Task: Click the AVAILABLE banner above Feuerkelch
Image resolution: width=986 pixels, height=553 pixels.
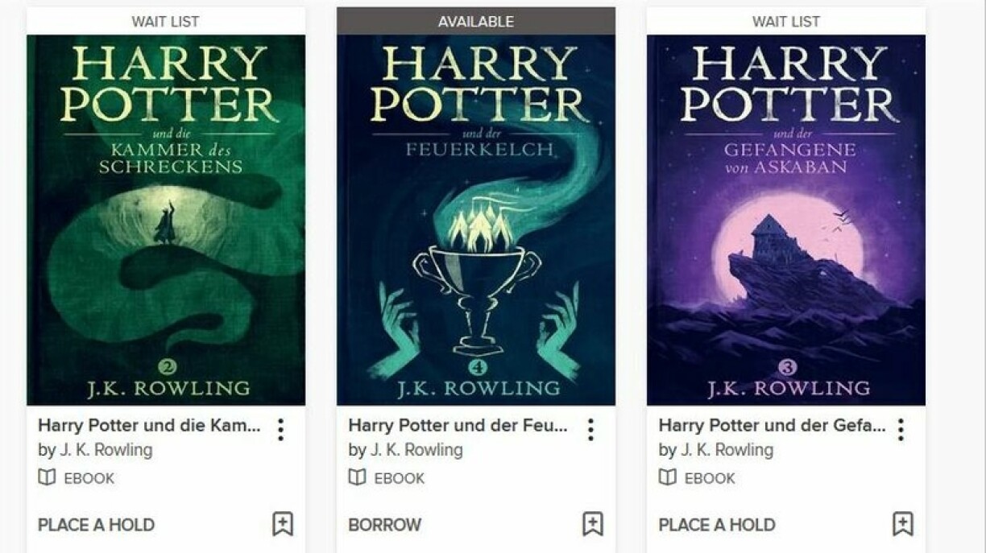Action: pyautogui.click(x=476, y=21)
